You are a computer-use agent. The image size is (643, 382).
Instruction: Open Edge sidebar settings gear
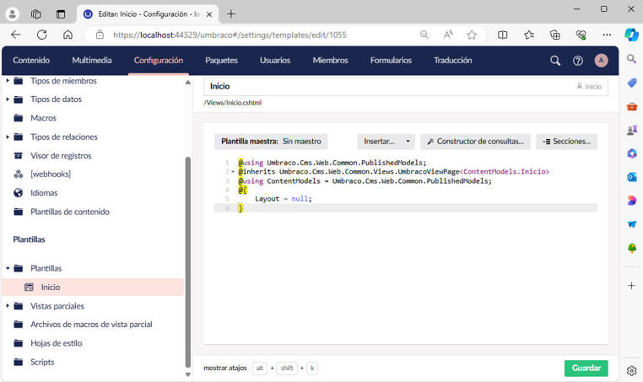coord(631,370)
